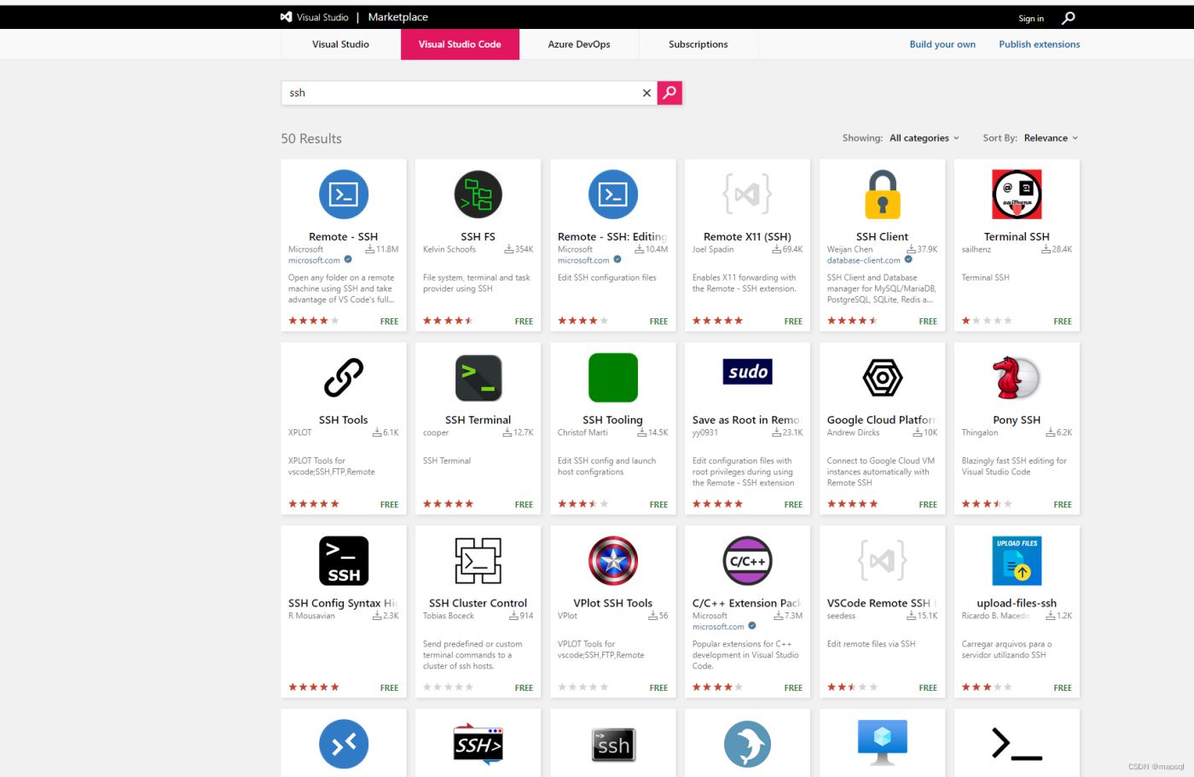The width and height of the screenshot is (1194, 777).
Task: Switch to the Azure DevOps tab
Action: pos(578,44)
